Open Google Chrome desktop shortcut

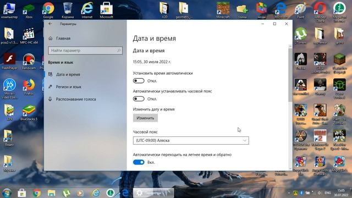[x=48, y=10]
